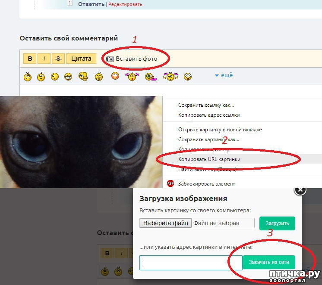
Task: Toggle bold formatting in comment editor
Action: pyautogui.click(x=29, y=59)
